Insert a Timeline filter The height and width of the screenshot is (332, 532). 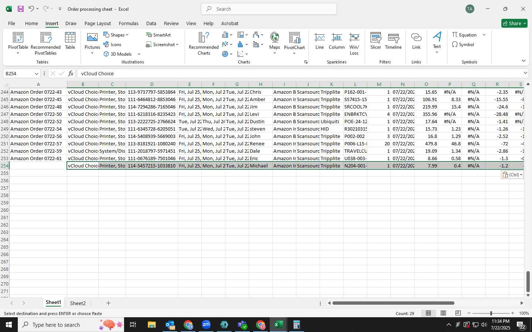[393, 41]
